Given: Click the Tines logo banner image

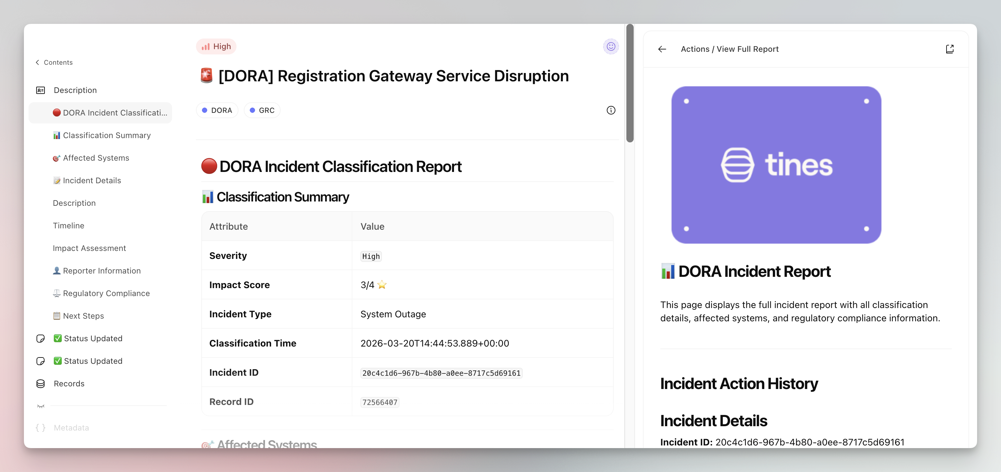Looking at the screenshot, I should [x=776, y=165].
